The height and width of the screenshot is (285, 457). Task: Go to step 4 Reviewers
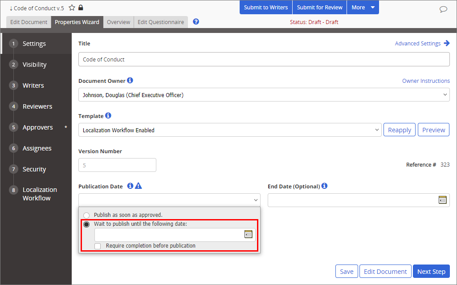point(36,106)
